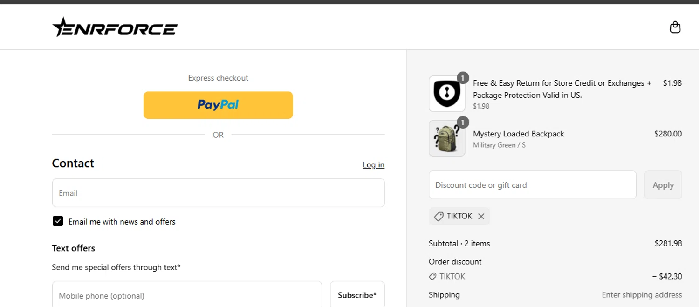Click the quantity badge on the shield thumbnail

pos(462,78)
